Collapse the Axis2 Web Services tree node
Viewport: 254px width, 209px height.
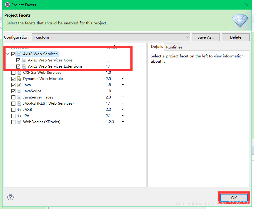coord(8,54)
